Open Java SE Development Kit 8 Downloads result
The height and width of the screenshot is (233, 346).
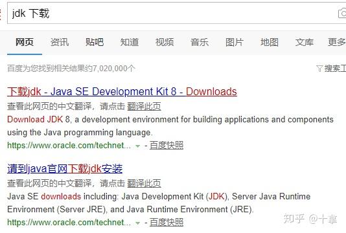coord(122,92)
